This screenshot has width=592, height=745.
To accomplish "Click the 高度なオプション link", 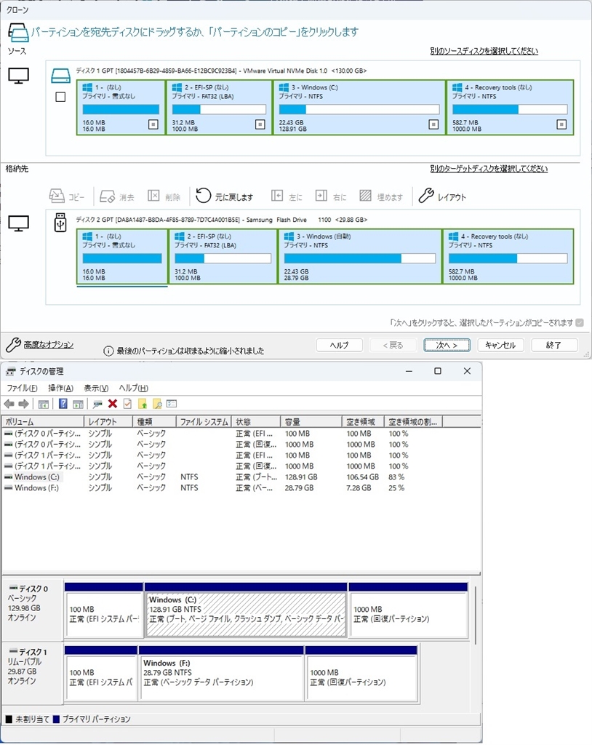I will (x=49, y=345).
